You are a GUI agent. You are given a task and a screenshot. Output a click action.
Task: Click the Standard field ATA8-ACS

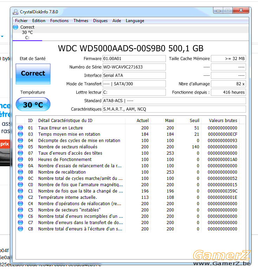174,101
